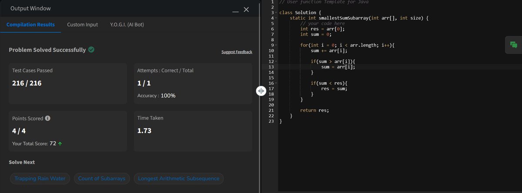Click the 'Solve Next' label
The image size is (522, 193).
click(22, 162)
